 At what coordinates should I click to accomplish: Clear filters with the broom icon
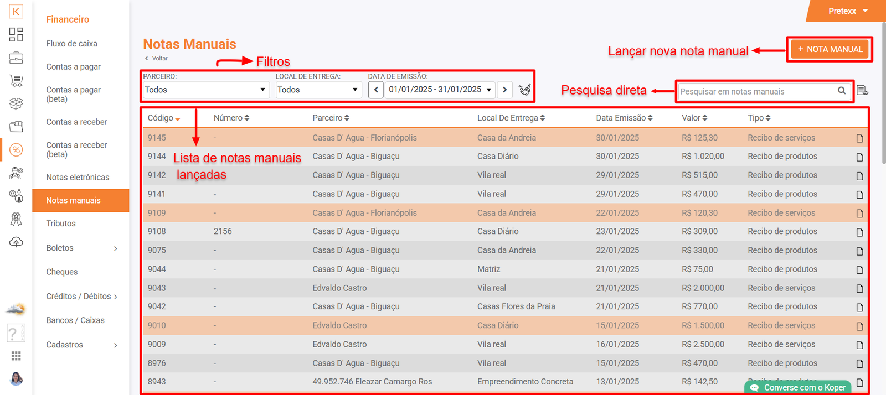coord(524,90)
